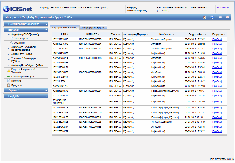
Task: Click MRN cell 12GREX400500000011
Action: click(90, 117)
